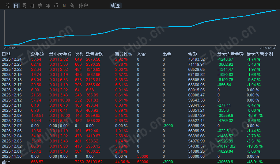Click the 日期 column header
The image size is (280, 164).
pyautogui.click(x=6, y=54)
